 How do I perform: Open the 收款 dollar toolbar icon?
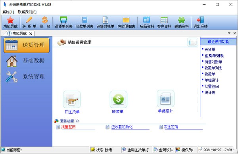coord(45,23)
